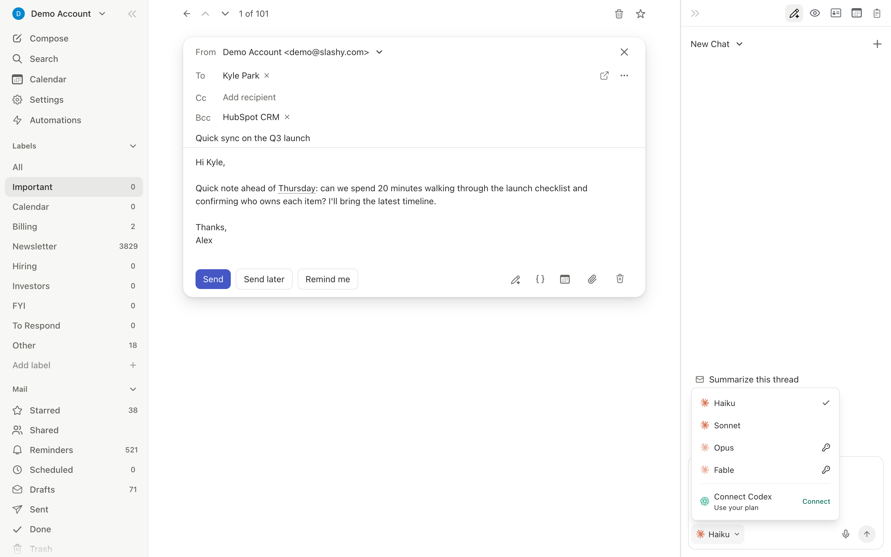Screen dimensions: 891x557
Task: Start new chat with plus icon
Action: coord(877,44)
